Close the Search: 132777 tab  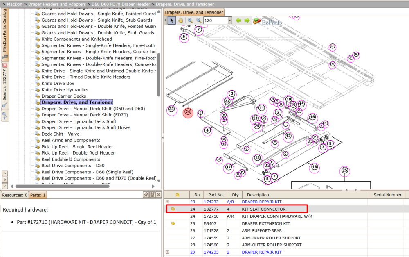click(x=5, y=65)
